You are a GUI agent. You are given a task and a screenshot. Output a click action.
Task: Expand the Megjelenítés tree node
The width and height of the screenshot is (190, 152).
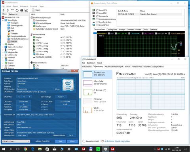click(x=3, y=52)
